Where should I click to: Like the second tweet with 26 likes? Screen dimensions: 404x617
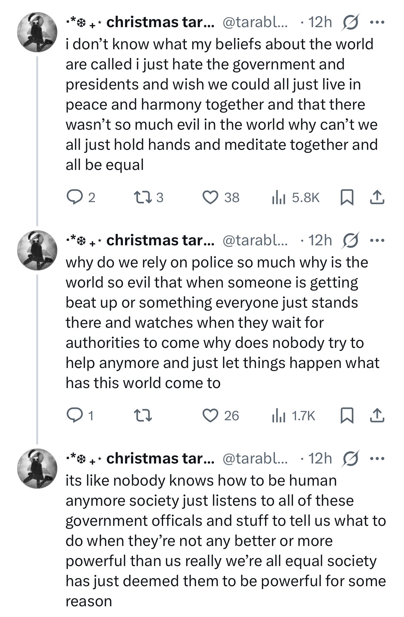(211, 416)
